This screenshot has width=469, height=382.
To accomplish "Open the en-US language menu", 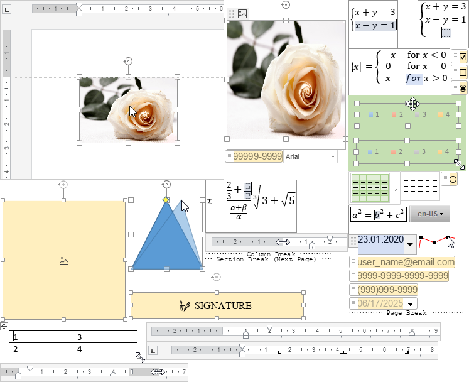I will pyautogui.click(x=433, y=214).
